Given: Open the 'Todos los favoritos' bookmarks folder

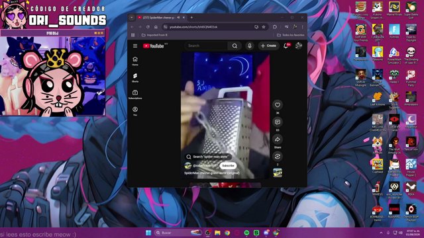Looking at the screenshot, I should tap(291, 35).
